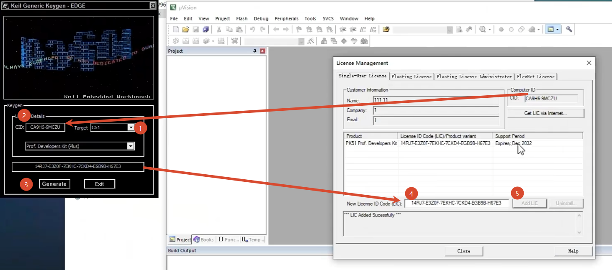Click the Open file folder icon
The width and height of the screenshot is (612, 270).
tap(185, 29)
